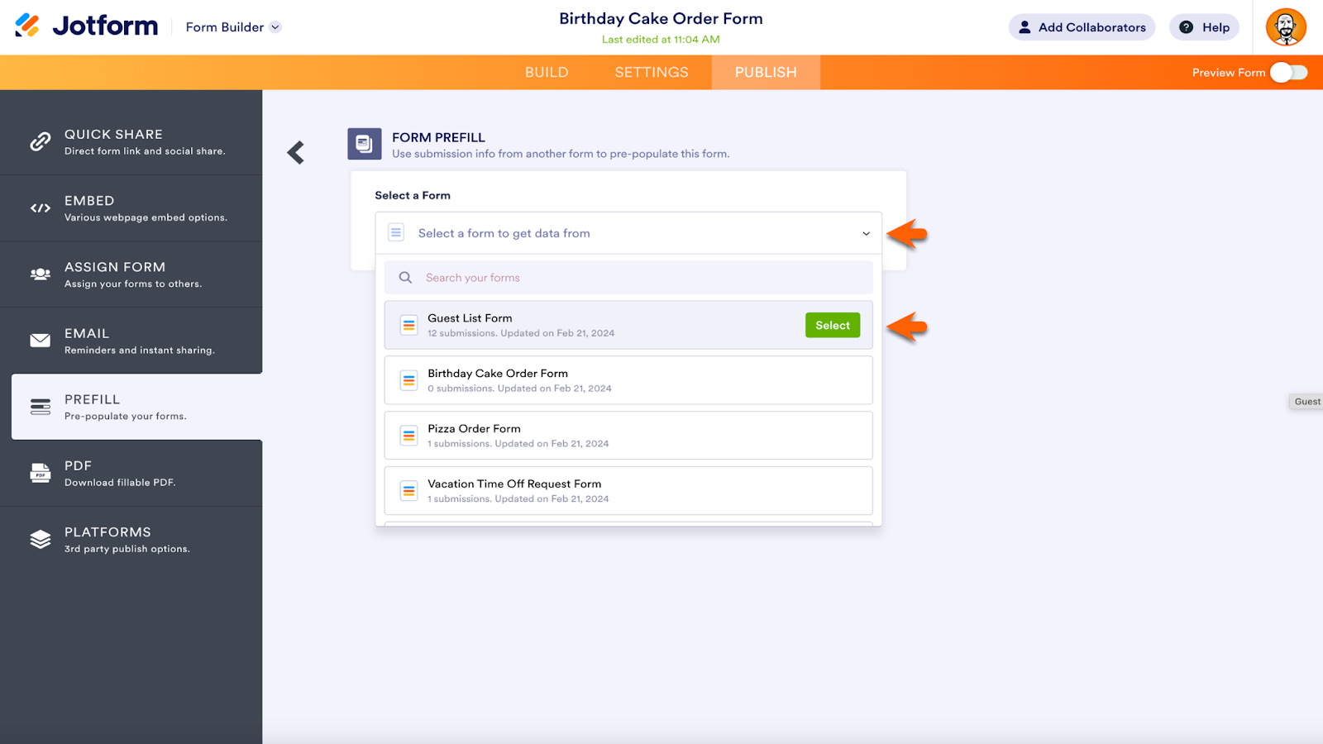Screen dimensions: 1323x744
Task: Click the Birthday Cake Order Form row icon
Action: pyautogui.click(x=408, y=380)
